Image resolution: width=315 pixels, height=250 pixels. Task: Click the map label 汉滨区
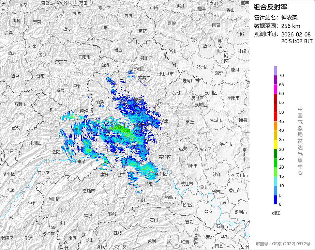(61, 62)
